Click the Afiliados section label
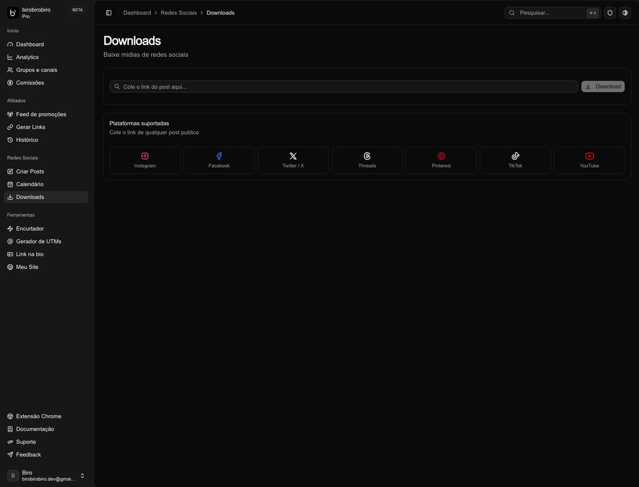 point(16,101)
